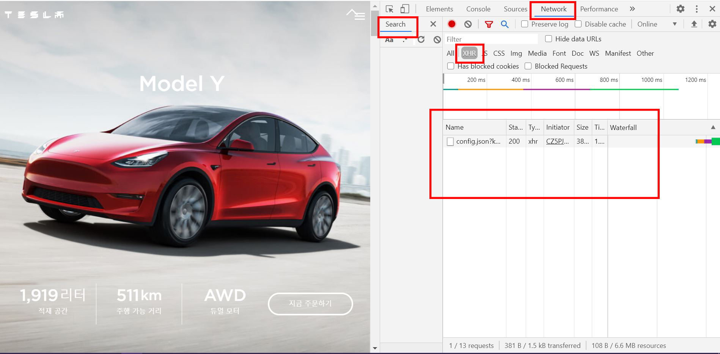The width and height of the screenshot is (720, 354).
Task: Toggle the device toolbar icon
Action: tap(405, 9)
